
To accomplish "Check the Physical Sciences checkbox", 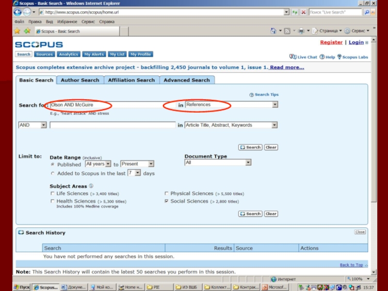I will coord(166,193).
